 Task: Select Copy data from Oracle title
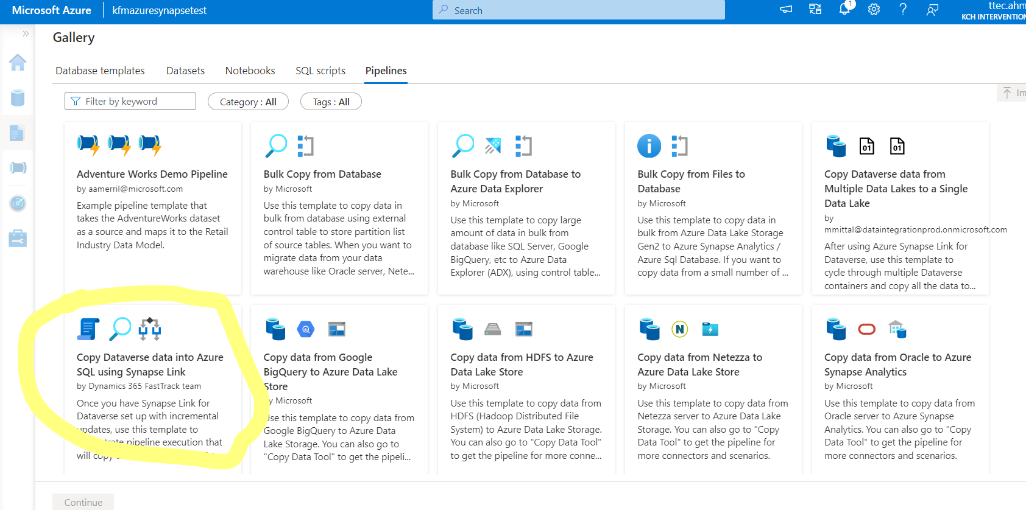coord(897,365)
